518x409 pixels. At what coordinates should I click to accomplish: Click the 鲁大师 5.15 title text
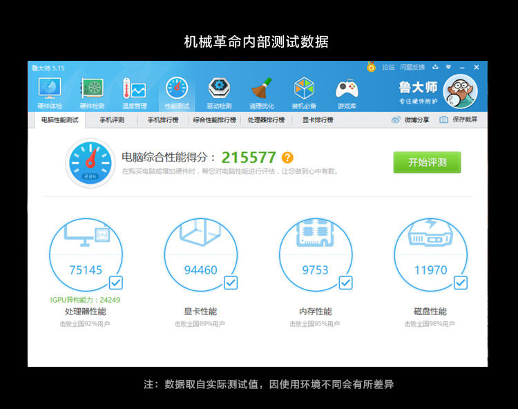pyautogui.click(x=48, y=68)
